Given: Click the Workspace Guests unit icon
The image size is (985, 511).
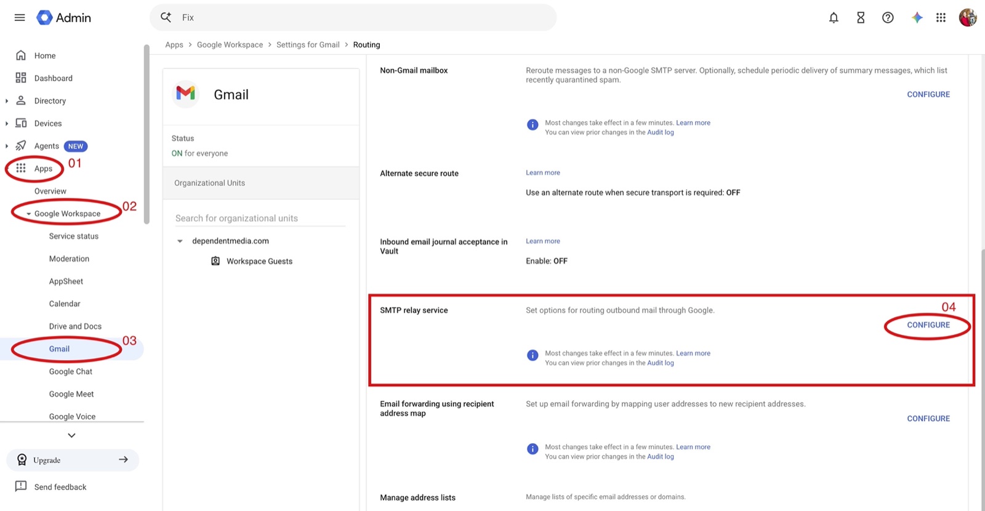Looking at the screenshot, I should click(x=215, y=261).
